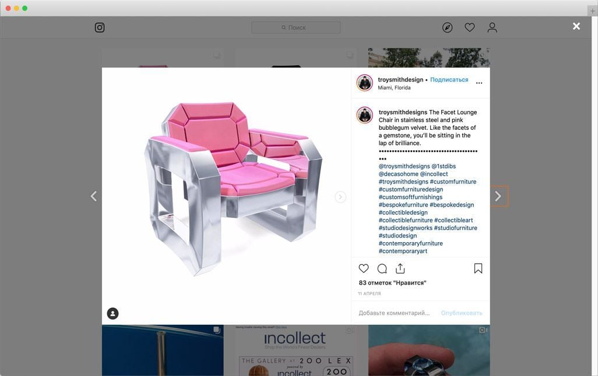
Task: Share the post via the send icon
Action: click(400, 268)
